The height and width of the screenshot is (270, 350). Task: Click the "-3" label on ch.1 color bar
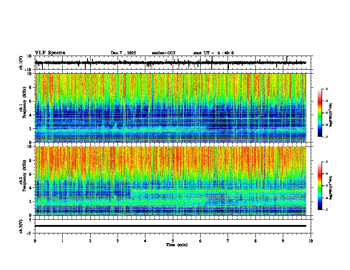tap(326, 89)
